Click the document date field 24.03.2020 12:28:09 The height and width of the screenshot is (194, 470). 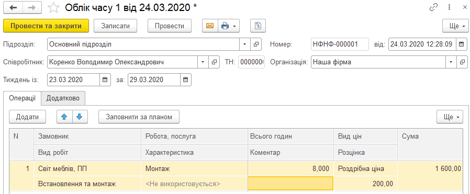pyautogui.click(x=423, y=44)
